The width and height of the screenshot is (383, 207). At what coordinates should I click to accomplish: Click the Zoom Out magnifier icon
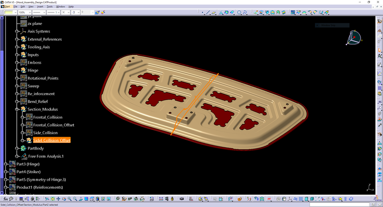tap(75, 199)
